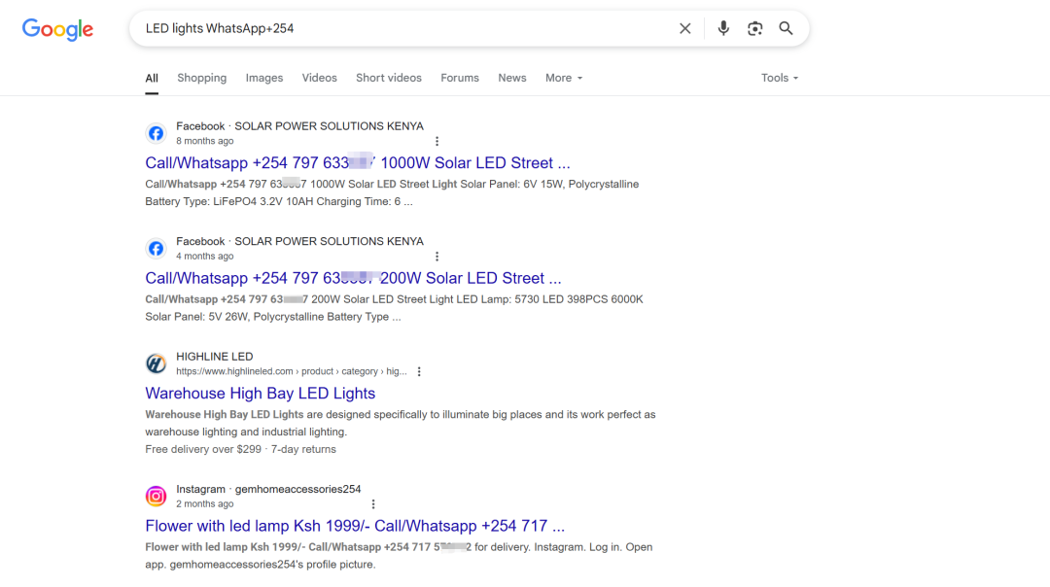Select the All results tab
The width and height of the screenshot is (1050, 587).
(x=152, y=79)
